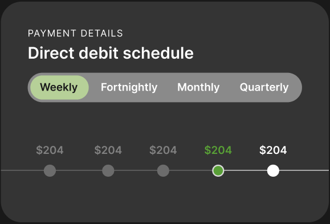Click the green $204 amount label
Viewport: 330px width, 224px height.
click(x=218, y=150)
